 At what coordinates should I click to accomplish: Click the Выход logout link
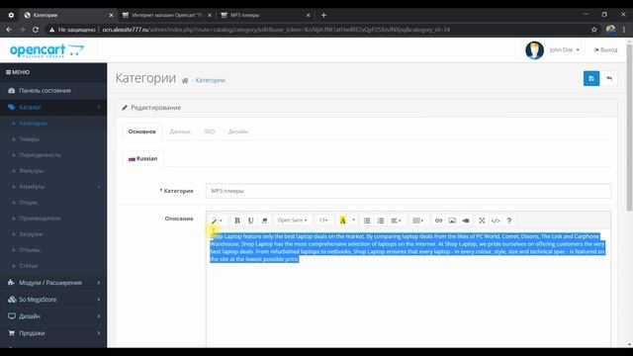coord(605,50)
